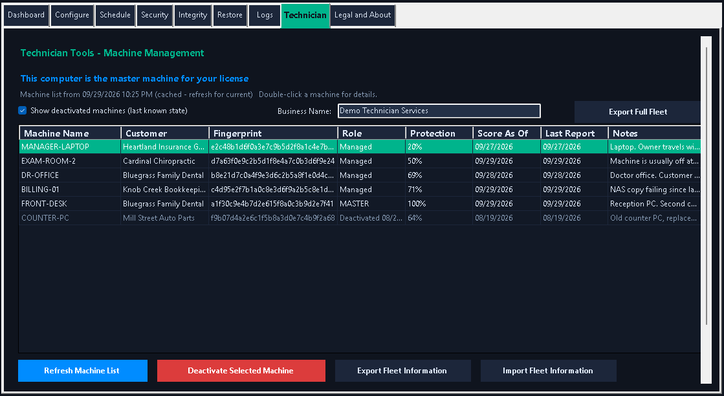Image resolution: width=724 pixels, height=396 pixels.
Task: Click Bluegrass Family Dental in DR-OFFICE row
Action: click(164, 175)
